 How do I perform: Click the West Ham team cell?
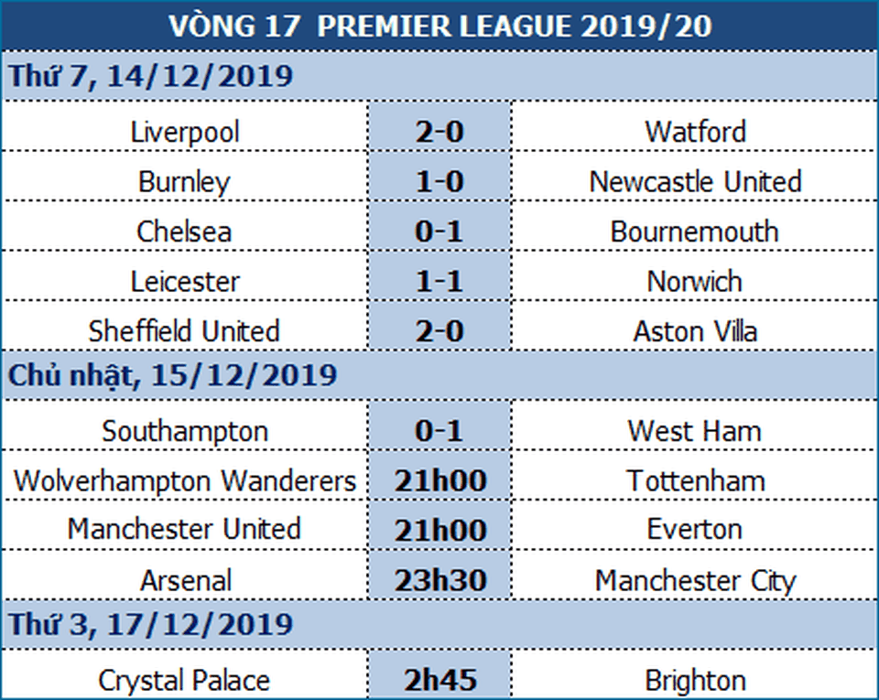pyautogui.click(x=695, y=431)
